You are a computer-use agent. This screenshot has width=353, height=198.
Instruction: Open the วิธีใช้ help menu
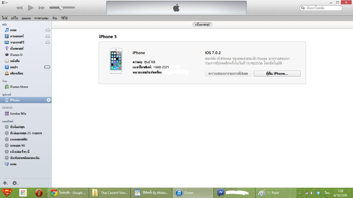64,18
